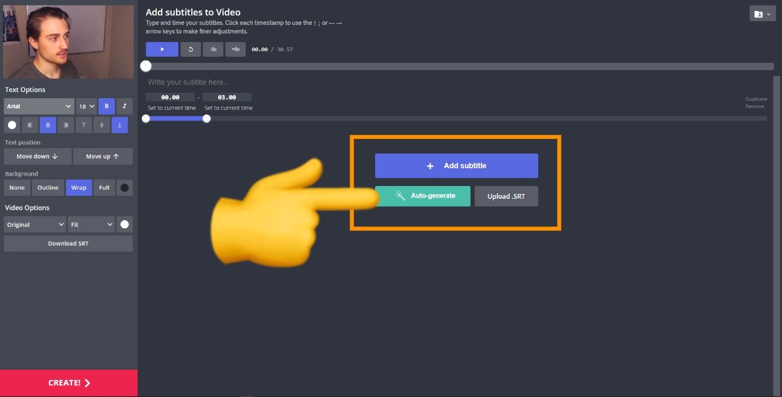This screenshot has height=397, width=782.
Task: Skip forward 5 seconds
Action: [x=235, y=49]
